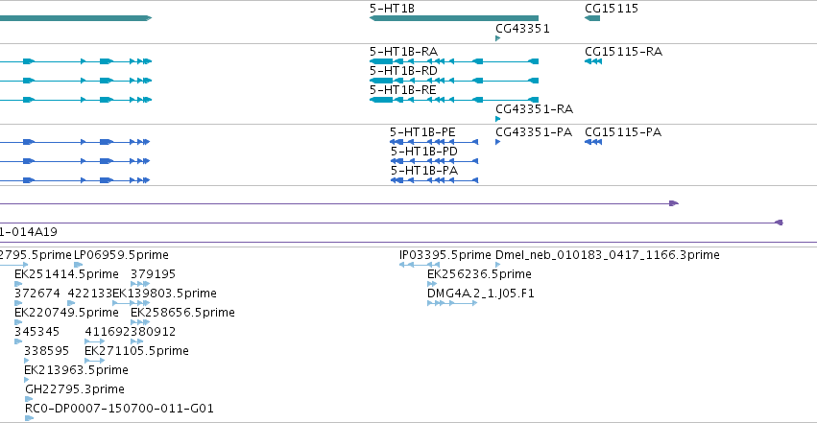Click the EK139803.5prime EST label
This screenshot has width=817, height=423.
point(165,294)
